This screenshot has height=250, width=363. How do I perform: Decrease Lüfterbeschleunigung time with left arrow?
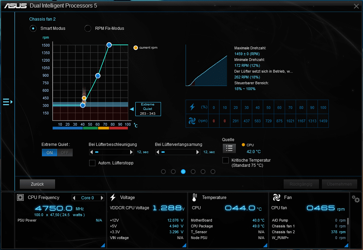[x=92, y=152]
